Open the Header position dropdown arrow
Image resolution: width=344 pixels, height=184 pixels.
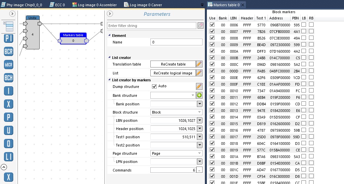pyautogui.click(x=199, y=129)
